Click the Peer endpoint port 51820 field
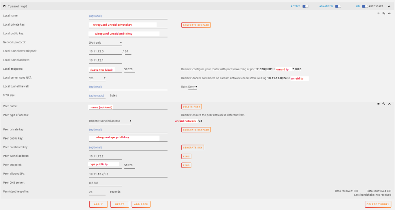This screenshot has width=395, height=210. pos(129,165)
